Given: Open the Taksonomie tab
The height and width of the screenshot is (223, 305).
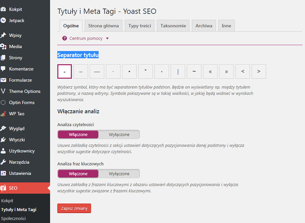Looking at the screenshot, I should tap(173, 26).
